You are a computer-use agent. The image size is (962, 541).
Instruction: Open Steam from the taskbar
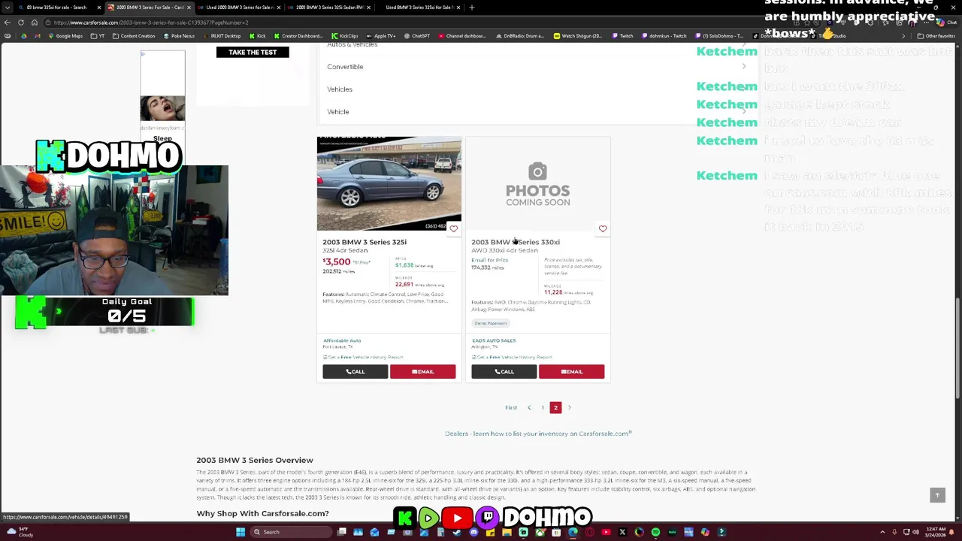[x=456, y=532]
